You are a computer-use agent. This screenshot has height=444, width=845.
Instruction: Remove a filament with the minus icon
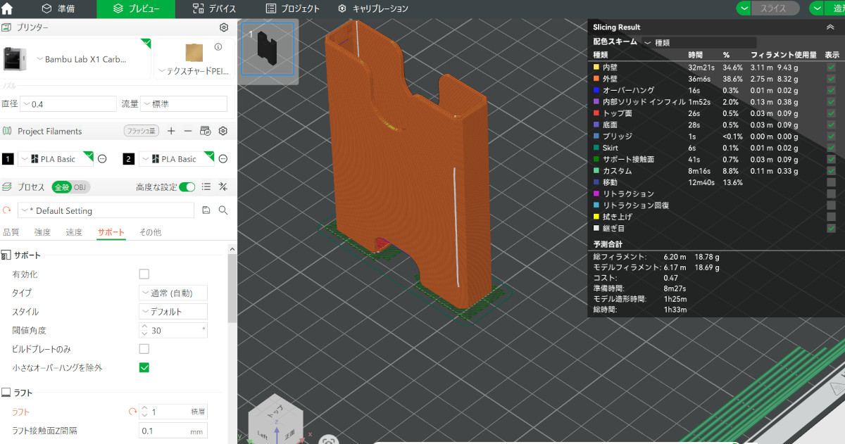tap(188, 131)
